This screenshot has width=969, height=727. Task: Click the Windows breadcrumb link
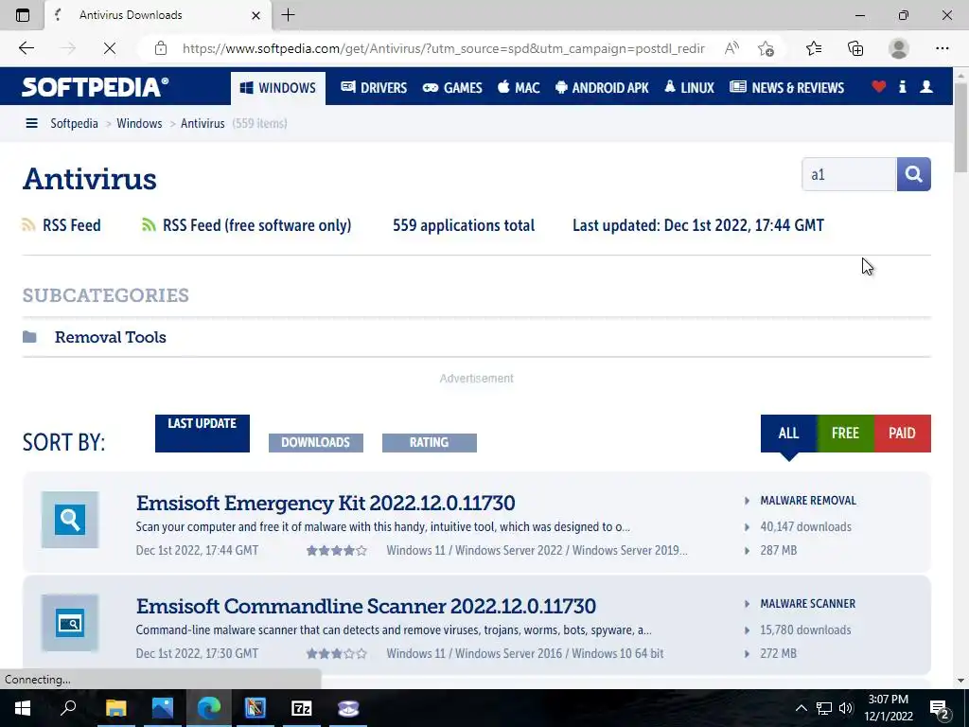139,123
